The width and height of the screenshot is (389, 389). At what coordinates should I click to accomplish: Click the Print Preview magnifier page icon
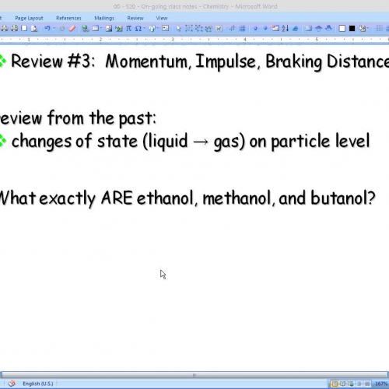34,29
